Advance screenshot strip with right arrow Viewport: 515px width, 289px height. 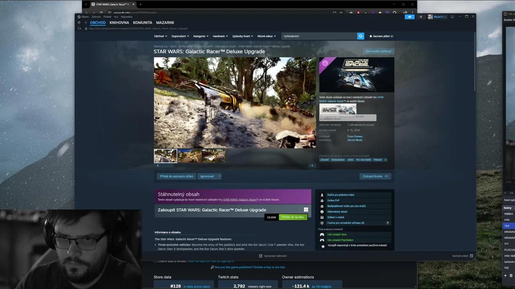(x=312, y=165)
